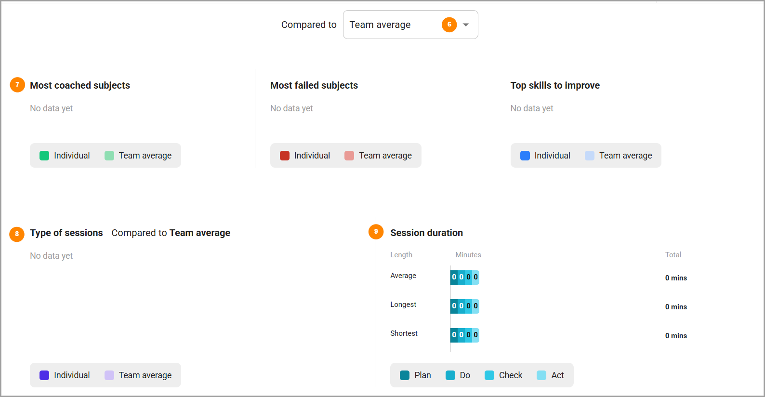Click the Do legend item
This screenshot has height=397, width=765.
(x=458, y=375)
